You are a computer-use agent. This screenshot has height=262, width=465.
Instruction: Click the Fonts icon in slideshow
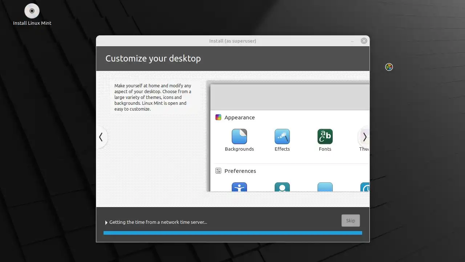[x=325, y=136]
